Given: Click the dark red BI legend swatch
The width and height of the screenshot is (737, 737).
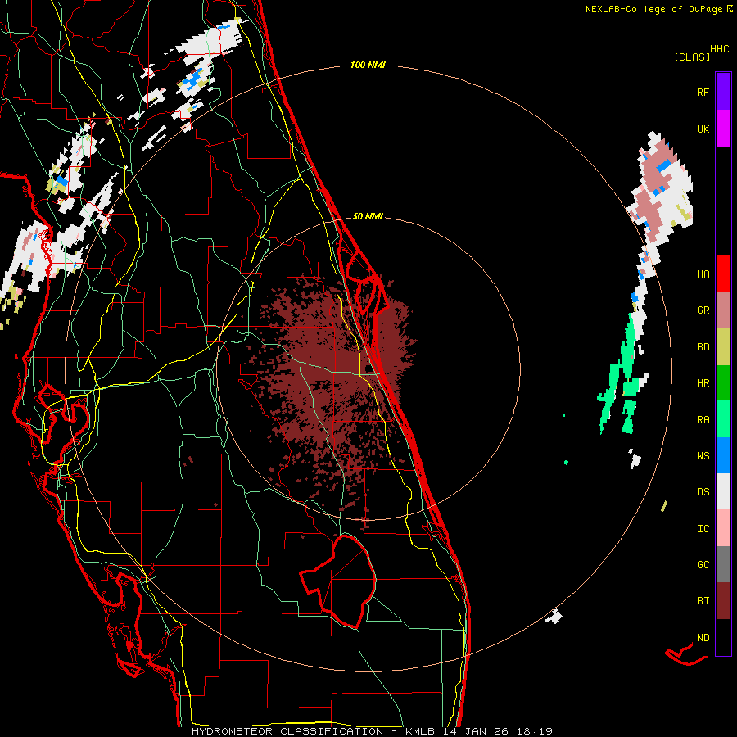Looking at the screenshot, I should 723,601.
